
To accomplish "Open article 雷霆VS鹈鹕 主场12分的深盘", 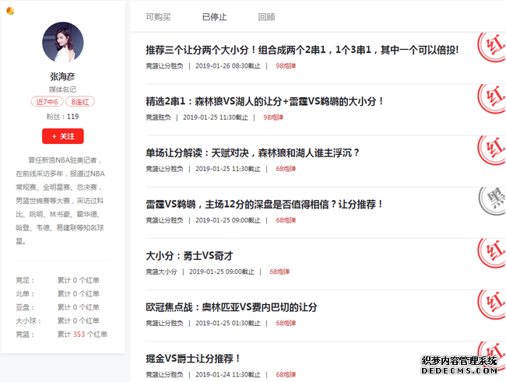I will click(265, 205).
